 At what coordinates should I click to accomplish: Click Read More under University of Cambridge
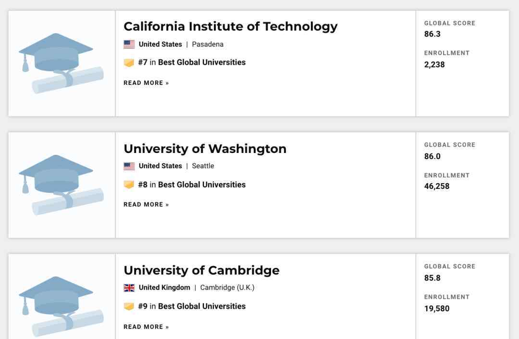pyautogui.click(x=146, y=327)
